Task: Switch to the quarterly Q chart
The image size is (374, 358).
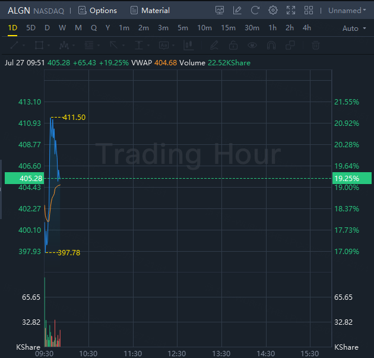Action: click(x=94, y=28)
